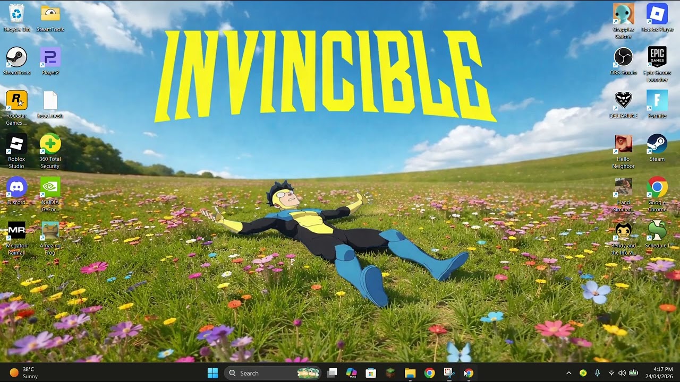Launch Minecraft block icon on taskbar
The image size is (680, 382).
point(390,373)
